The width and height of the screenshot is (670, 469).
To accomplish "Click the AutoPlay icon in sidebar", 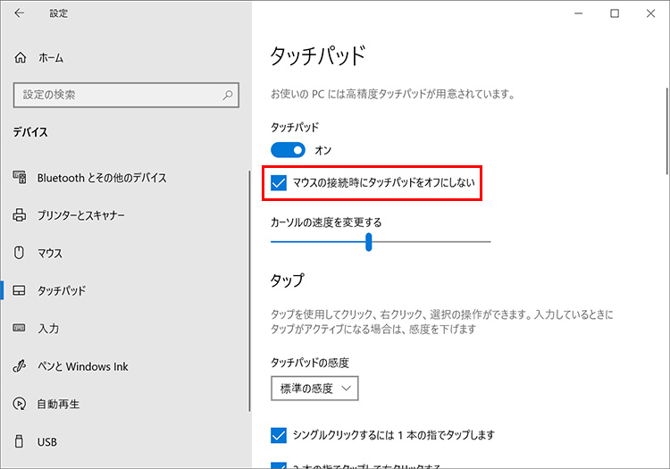I will 21,404.
